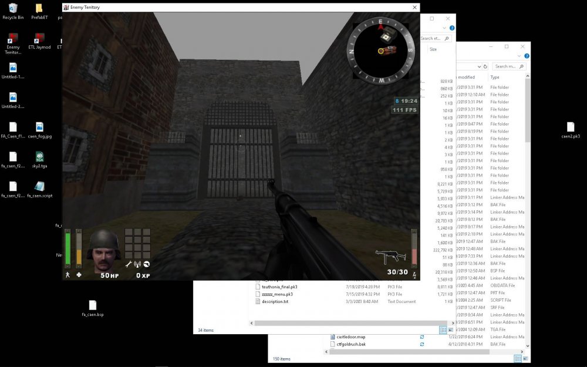
Task: Select the caen2.pk3 file on desktop
Action: 570,130
